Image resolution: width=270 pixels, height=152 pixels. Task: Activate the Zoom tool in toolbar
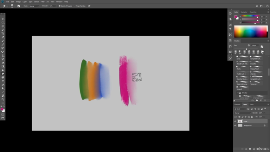click(3, 99)
